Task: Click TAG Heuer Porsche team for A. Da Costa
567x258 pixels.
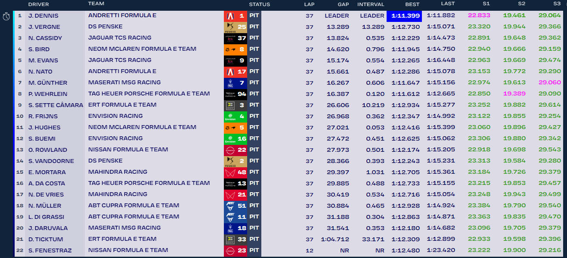Action: [x=149, y=183]
